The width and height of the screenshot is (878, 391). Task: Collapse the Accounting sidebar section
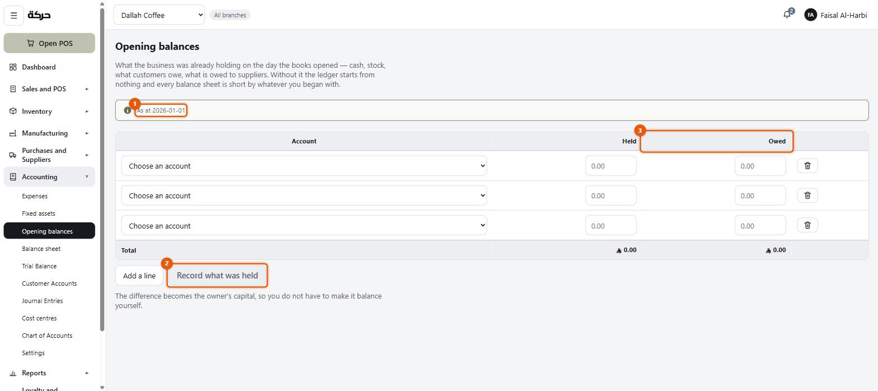49,177
